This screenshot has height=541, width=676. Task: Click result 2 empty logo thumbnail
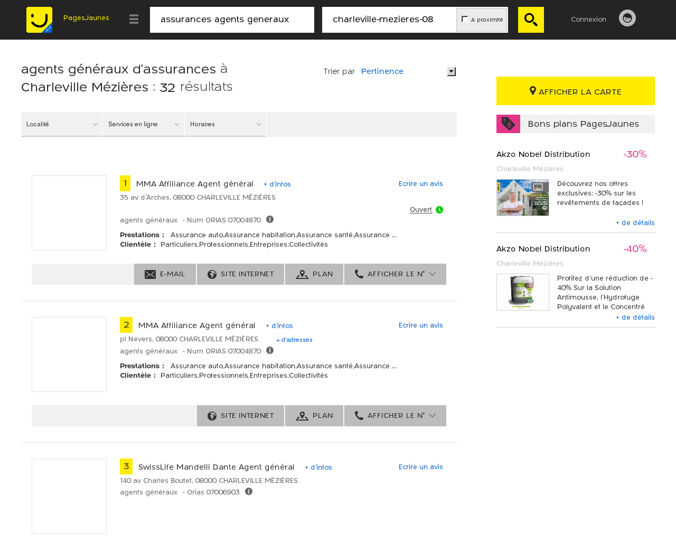[x=69, y=355]
